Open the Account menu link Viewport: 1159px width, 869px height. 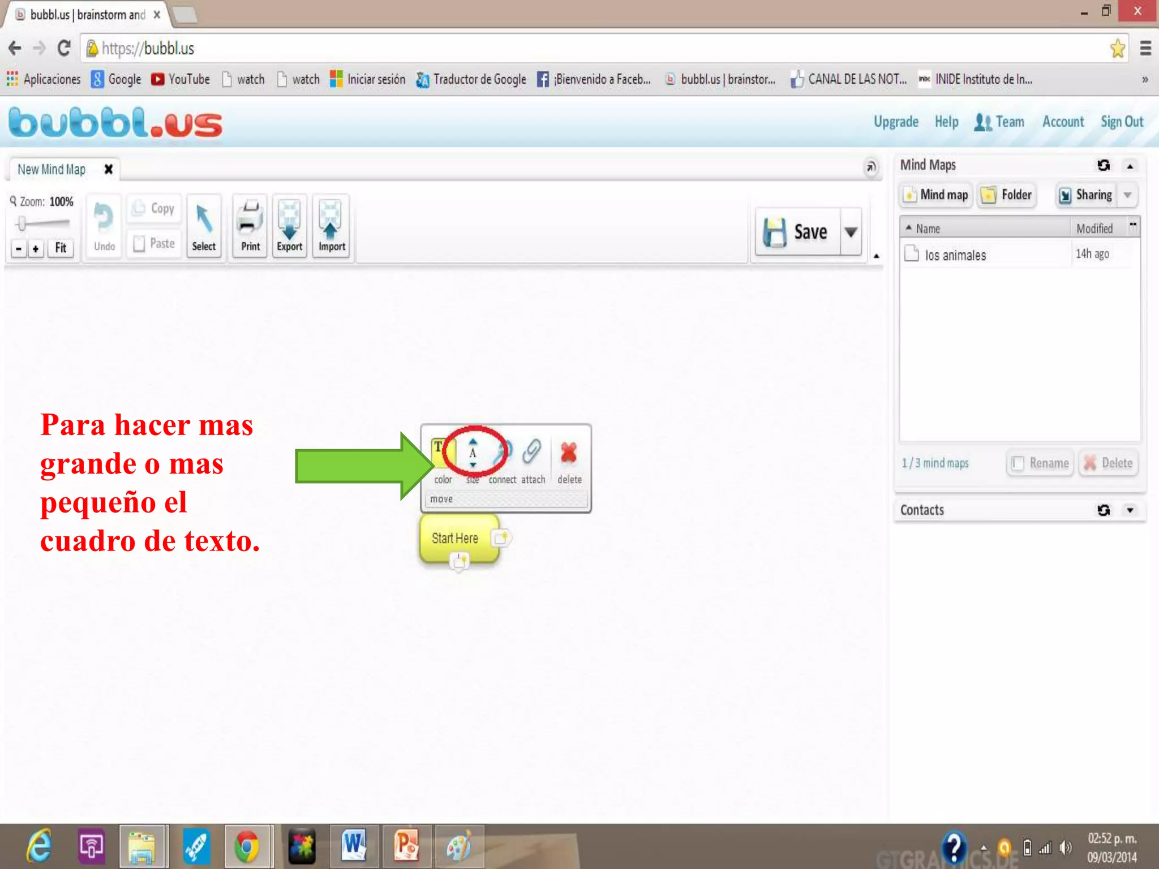click(1063, 122)
